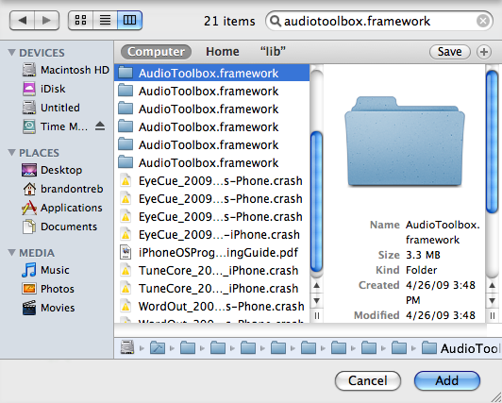This screenshot has height=403, width=502.
Task: Select column view mode
Action: (129, 21)
